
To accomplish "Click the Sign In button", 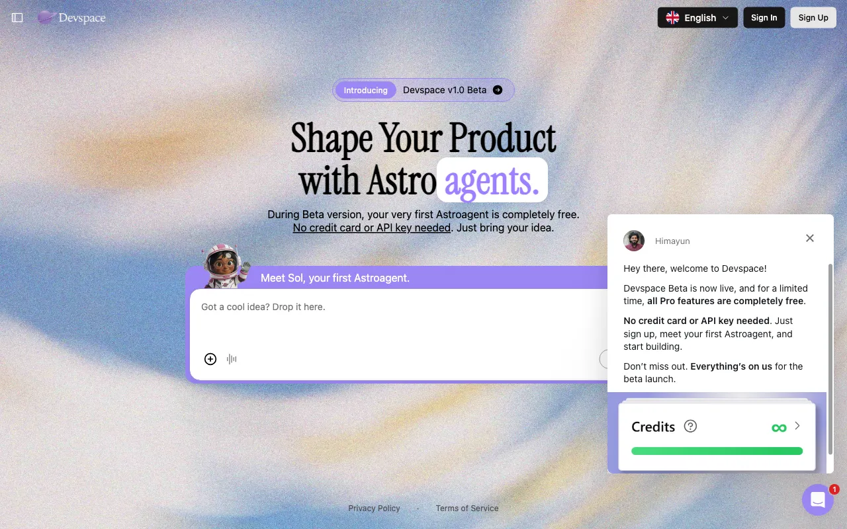I will [x=764, y=18].
